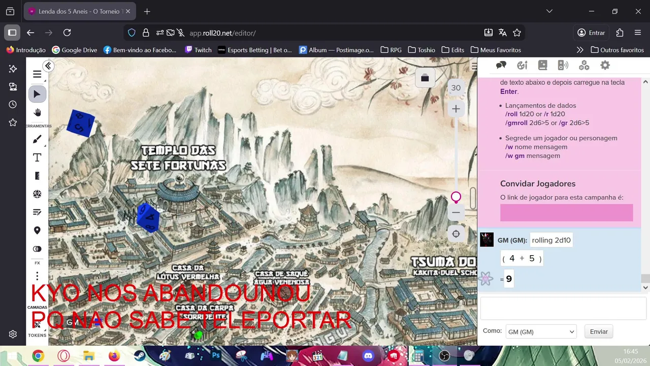The image size is (650, 366).
Task: Open the RPG bookmarks folder
Action: (391, 50)
